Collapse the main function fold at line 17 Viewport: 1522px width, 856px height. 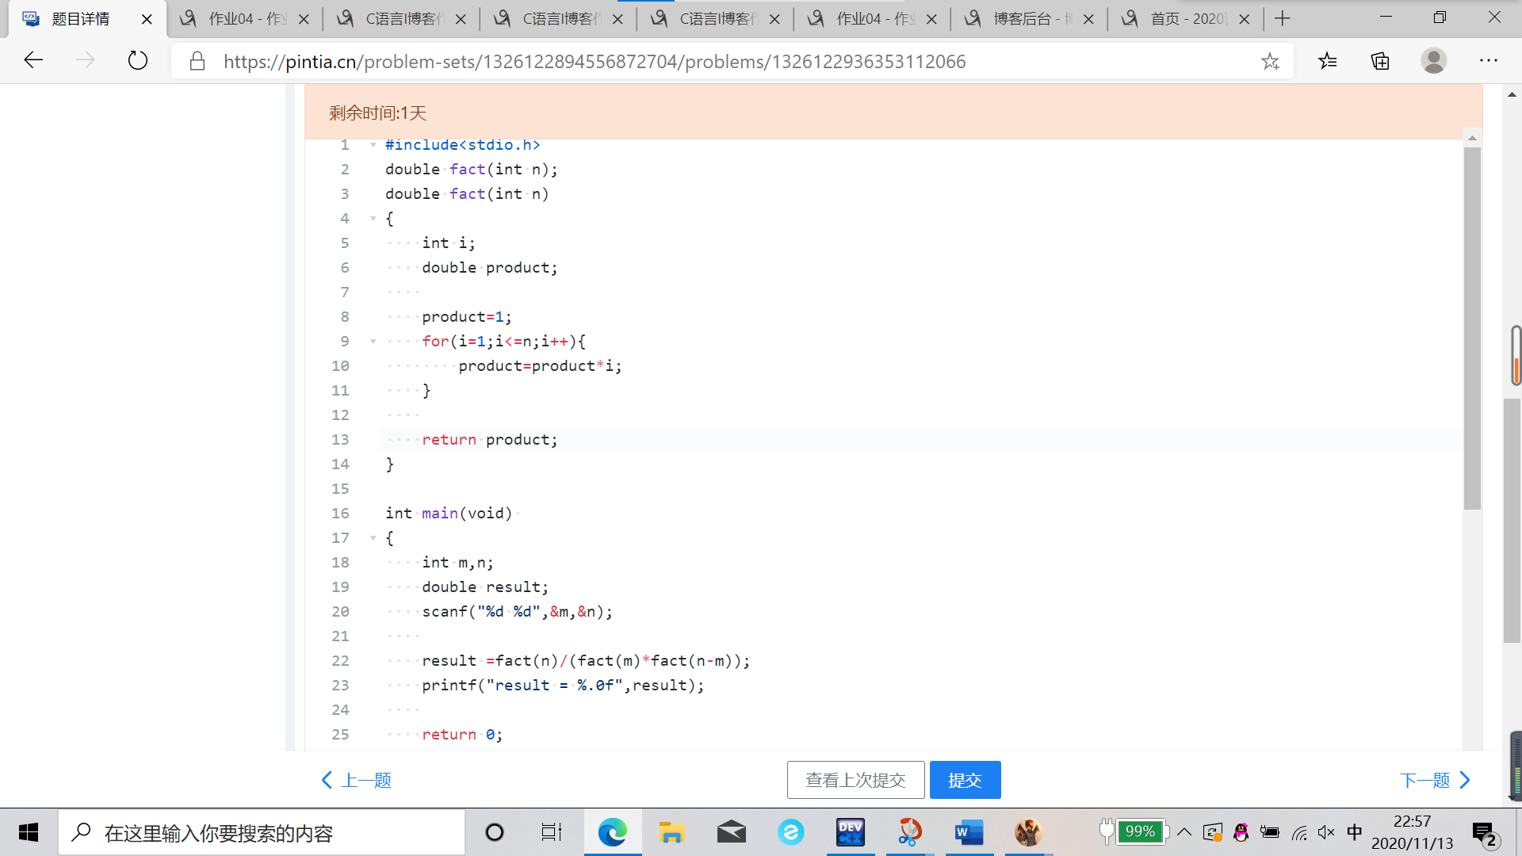coord(373,538)
